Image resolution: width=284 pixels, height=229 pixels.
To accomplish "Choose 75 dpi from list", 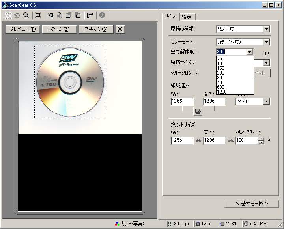I will click(x=235, y=59).
